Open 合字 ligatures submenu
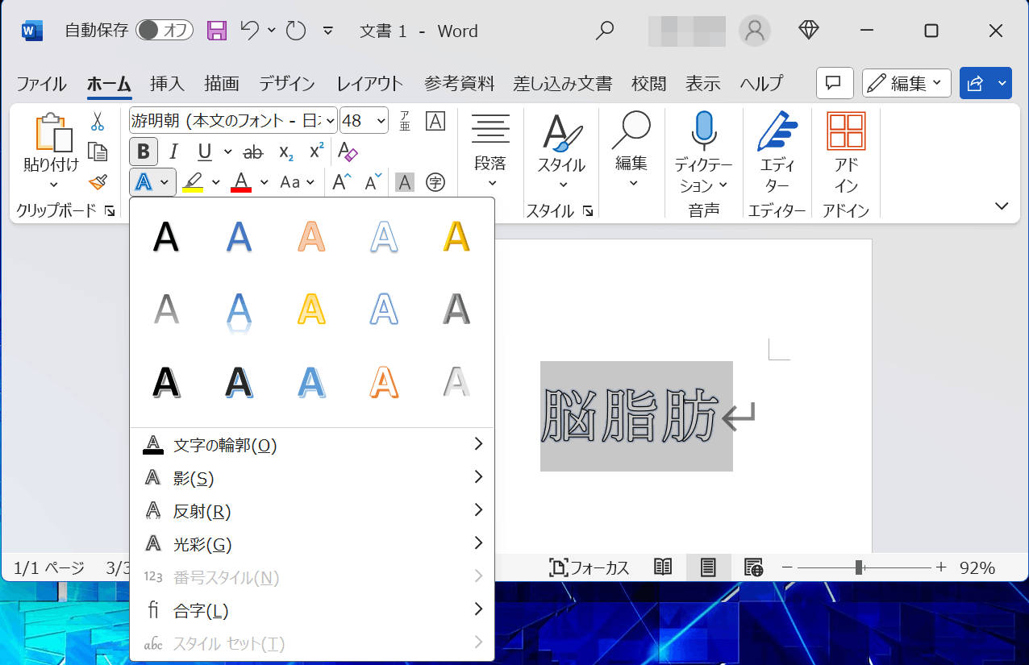Viewport: 1029px width, 665px height. click(x=312, y=610)
